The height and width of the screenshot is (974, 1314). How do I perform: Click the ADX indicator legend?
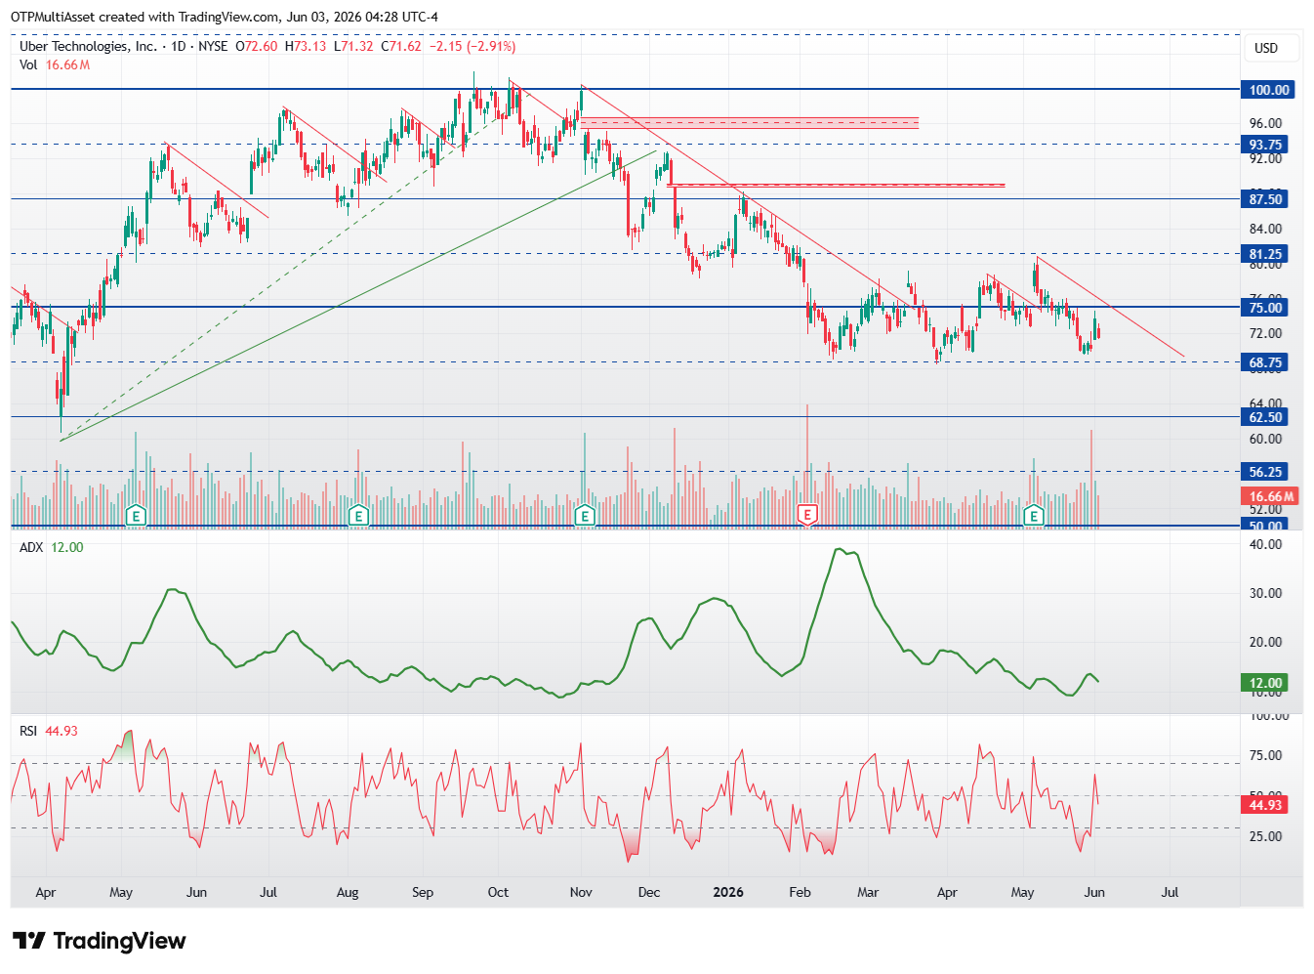click(x=52, y=547)
